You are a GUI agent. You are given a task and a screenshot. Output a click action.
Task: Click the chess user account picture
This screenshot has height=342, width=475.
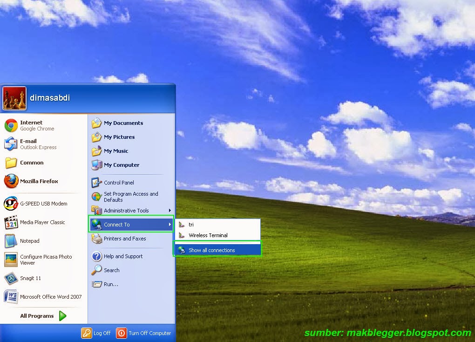pos(14,98)
